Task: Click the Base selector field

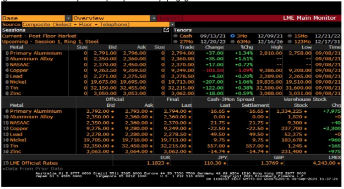Action: (33, 18)
